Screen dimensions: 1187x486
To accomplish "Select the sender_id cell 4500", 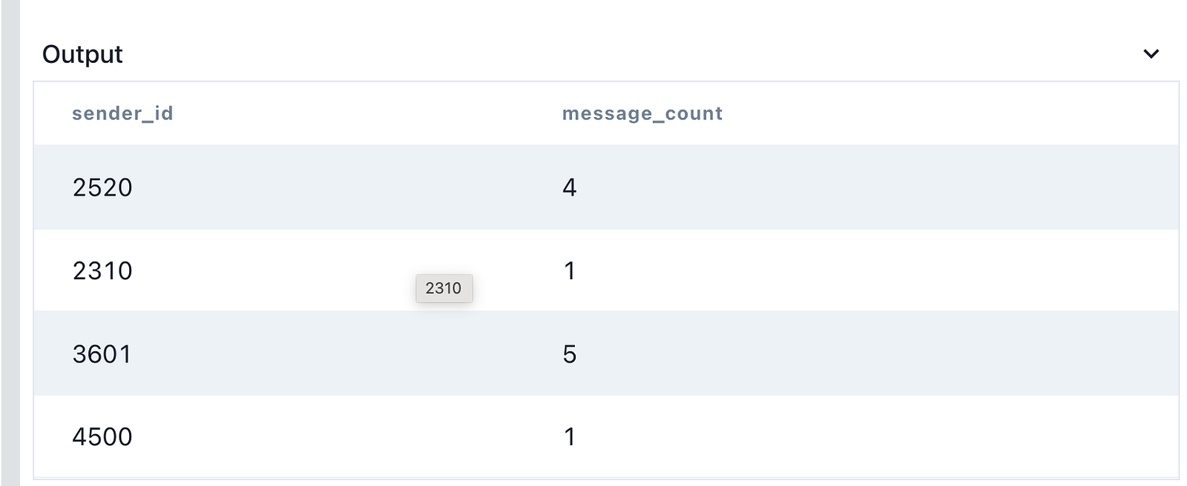I will point(102,437).
